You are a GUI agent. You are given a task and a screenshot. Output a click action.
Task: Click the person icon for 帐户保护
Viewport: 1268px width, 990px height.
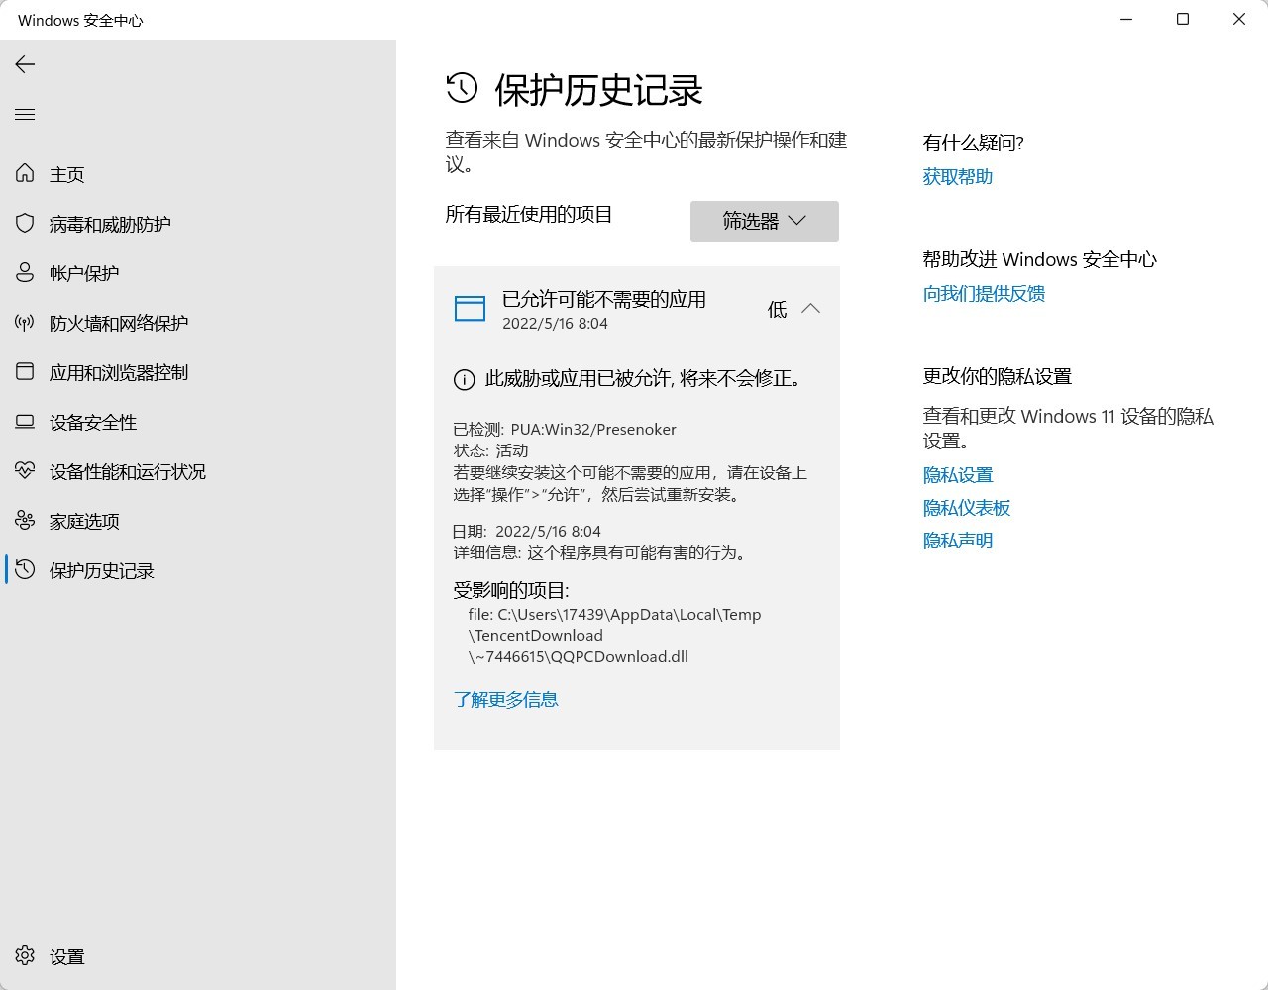click(25, 272)
